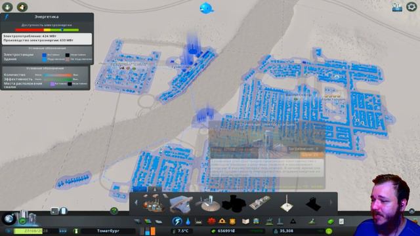Viewport: 420px width, 236px height.
Task: Open the Monuments triangle menu
Action: [293, 222]
